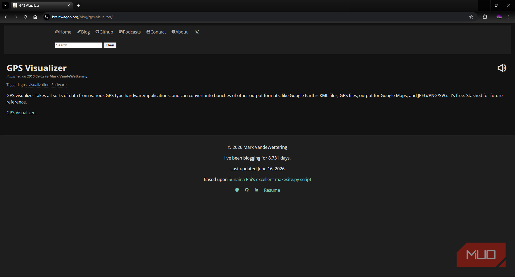Open the LinkedIn icon in footer

(256, 190)
